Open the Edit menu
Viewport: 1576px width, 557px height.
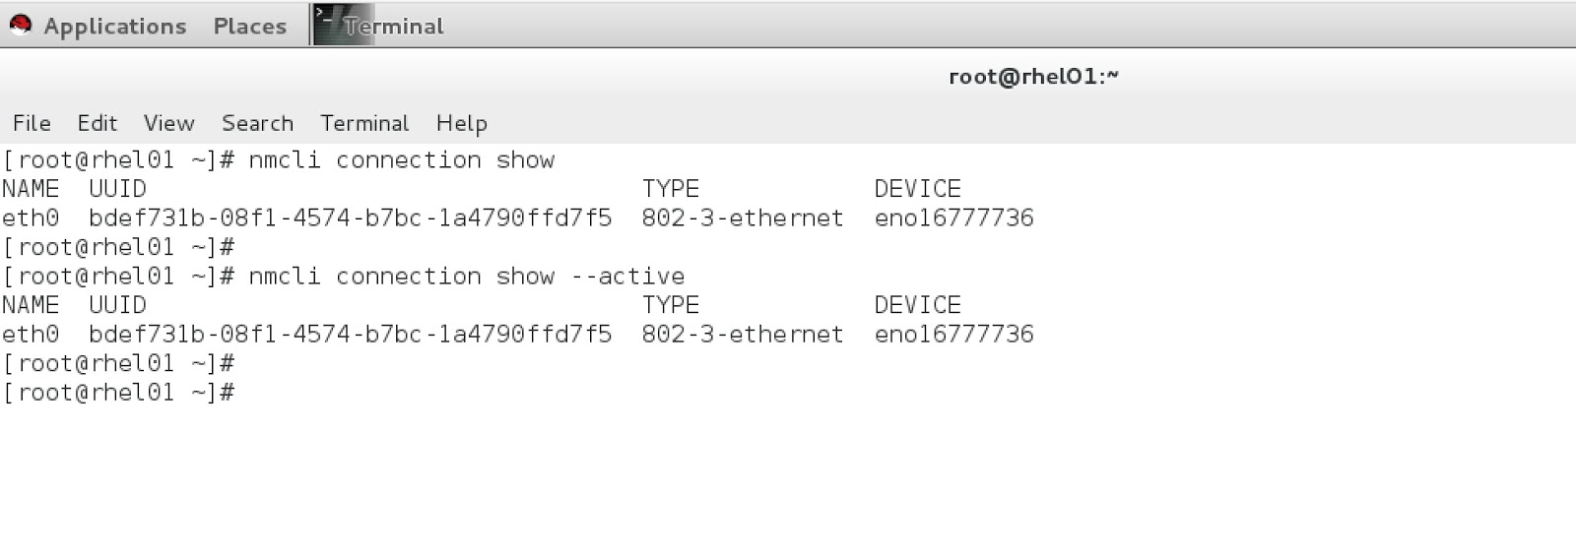click(97, 123)
